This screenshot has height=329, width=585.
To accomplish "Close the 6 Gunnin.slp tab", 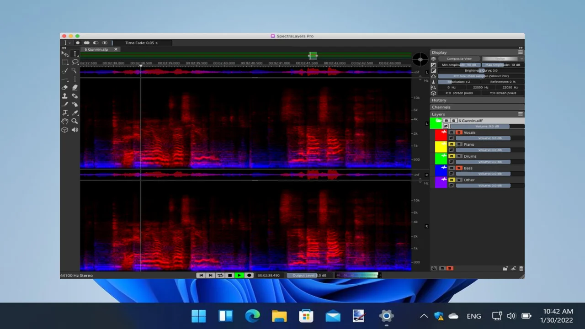I will 116,49.
